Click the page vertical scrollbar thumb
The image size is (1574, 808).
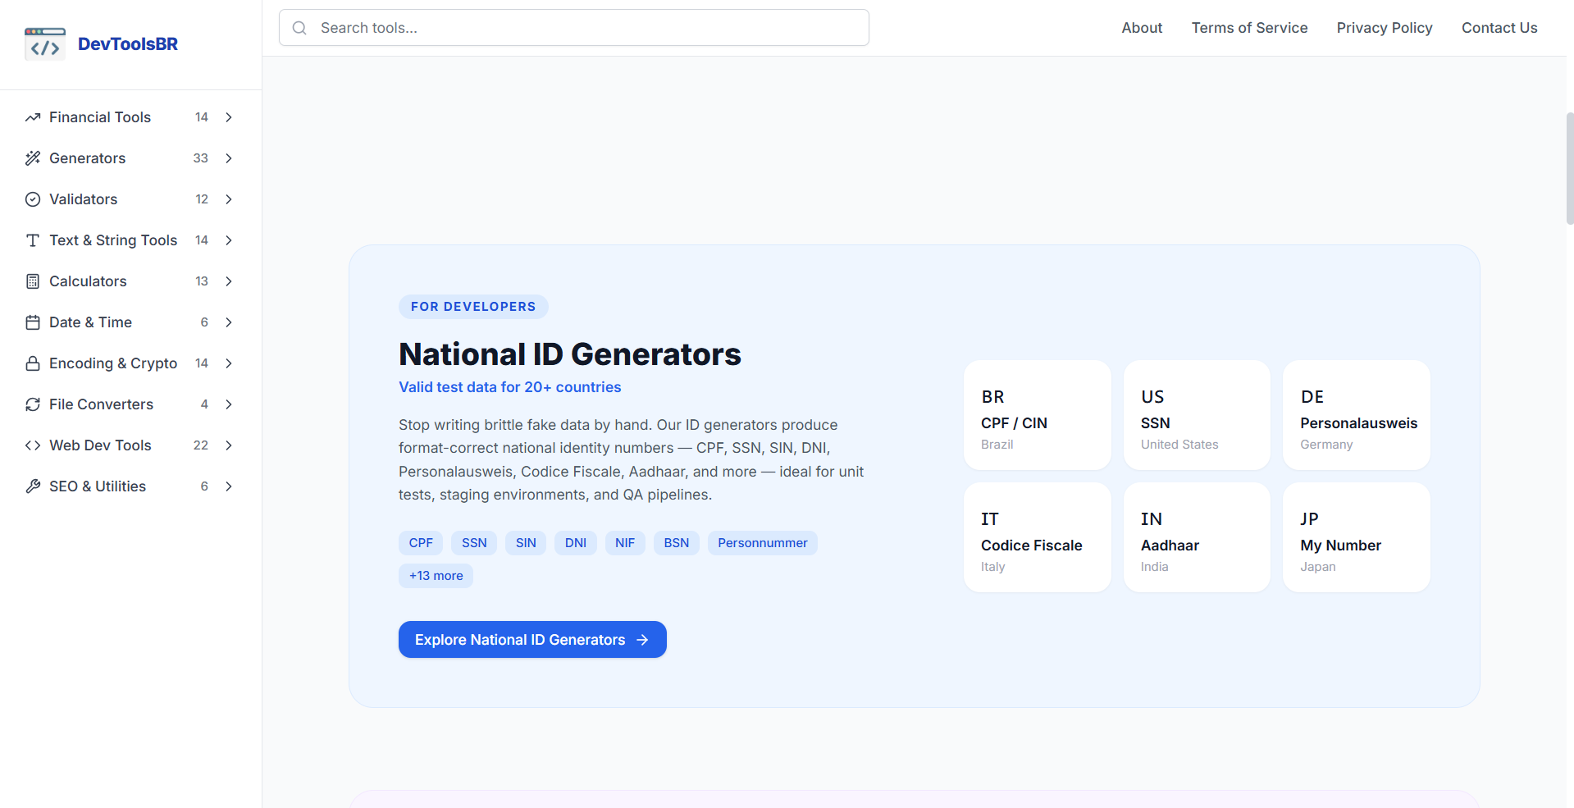[1570, 168]
